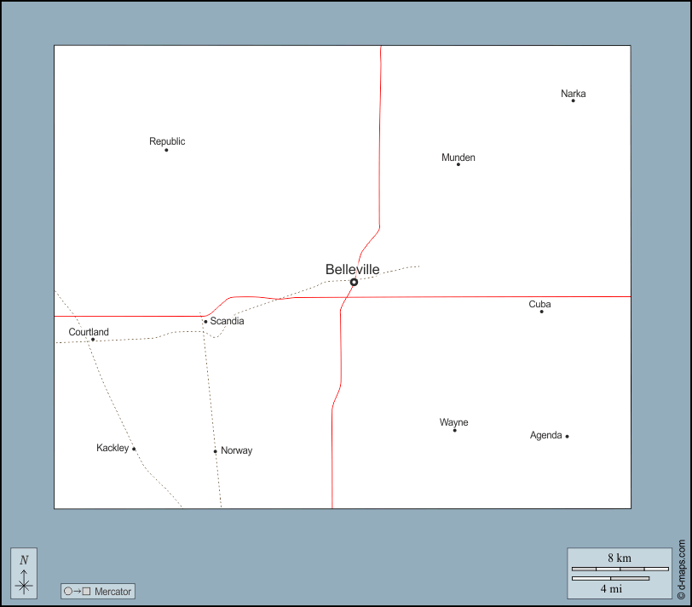Click the circle-to-square projection icon
The width and height of the screenshot is (692, 607).
[x=78, y=591]
